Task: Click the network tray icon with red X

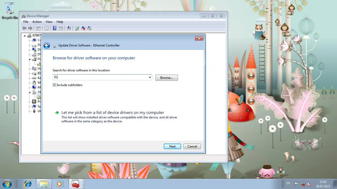Action: pyautogui.click(x=303, y=184)
